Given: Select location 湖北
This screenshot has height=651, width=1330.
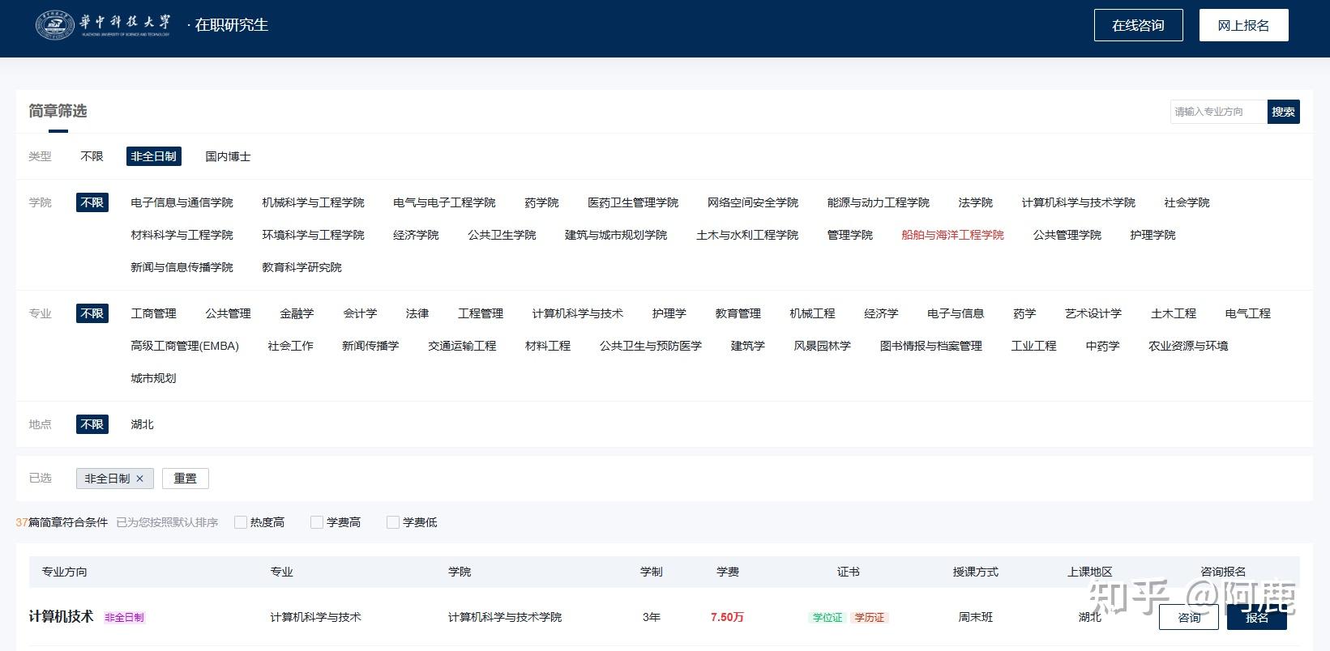Looking at the screenshot, I should click(x=142, y=424).
